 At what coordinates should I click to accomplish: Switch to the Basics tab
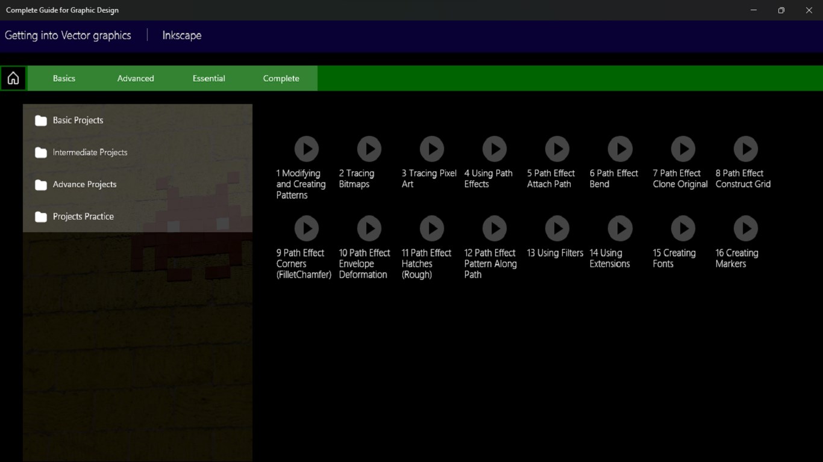tap(64, 78)
